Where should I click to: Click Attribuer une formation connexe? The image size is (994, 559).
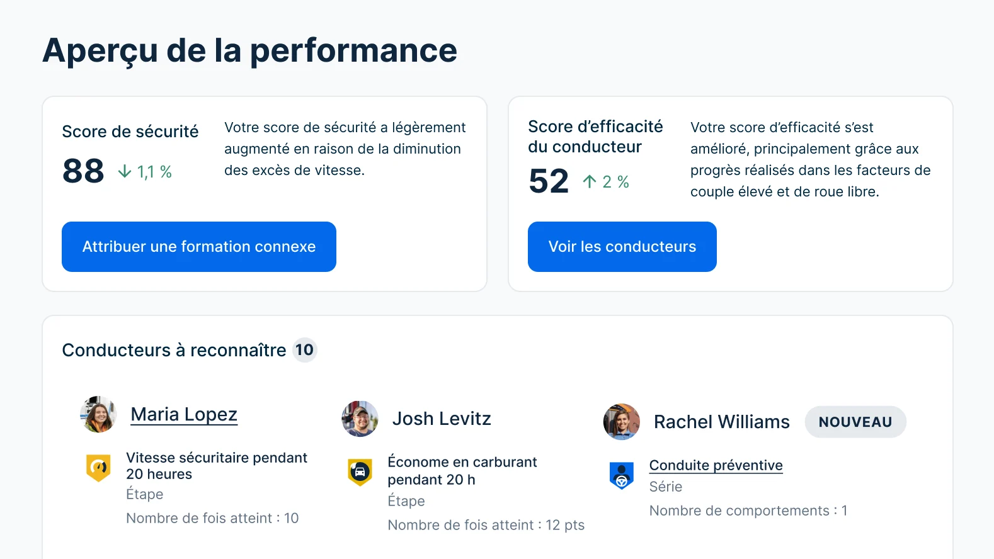pos(199,247)
